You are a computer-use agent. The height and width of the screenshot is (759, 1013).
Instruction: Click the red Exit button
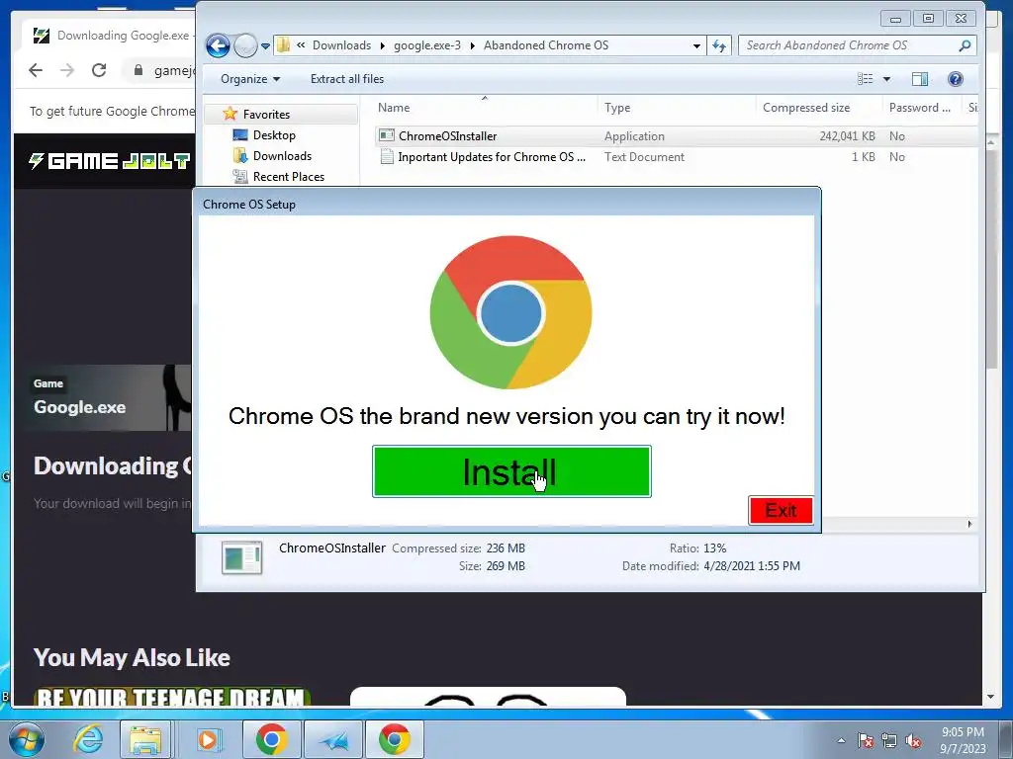coord(781,511)
